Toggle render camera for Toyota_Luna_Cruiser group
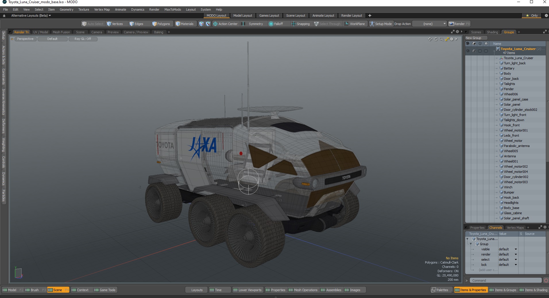Image resolution: width=549 pixels, height=298 pixels. pos(474,51)
